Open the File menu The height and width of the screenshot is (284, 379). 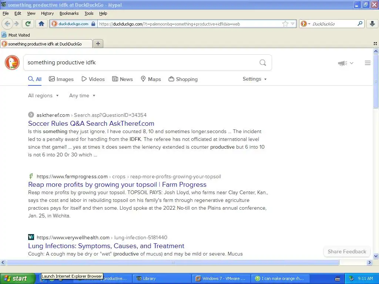click(6, 13)
